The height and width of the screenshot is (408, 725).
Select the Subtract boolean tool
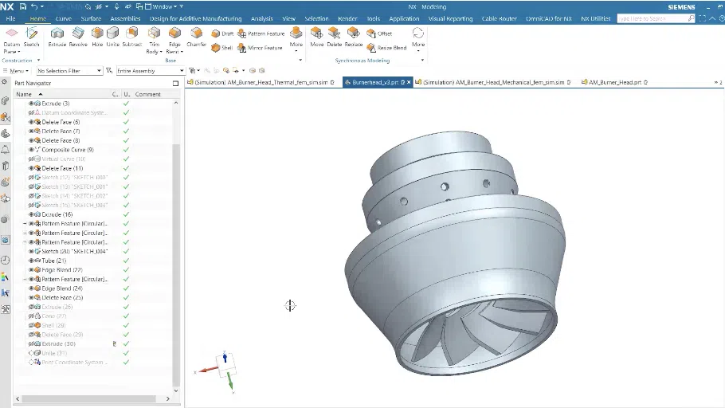(131, 37)
